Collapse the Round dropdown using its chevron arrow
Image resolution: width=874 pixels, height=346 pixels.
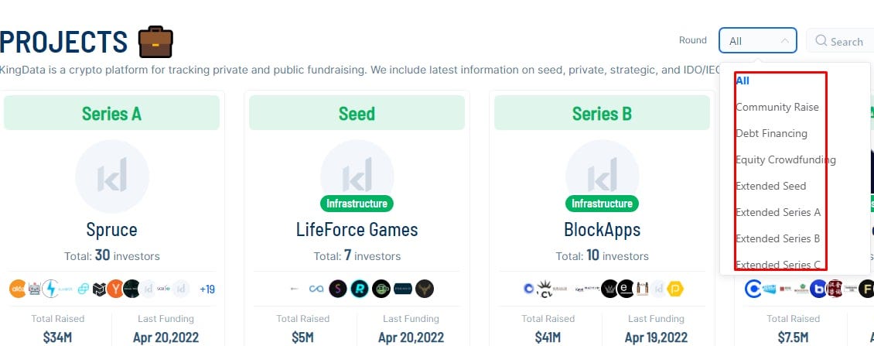click(784, 41)
